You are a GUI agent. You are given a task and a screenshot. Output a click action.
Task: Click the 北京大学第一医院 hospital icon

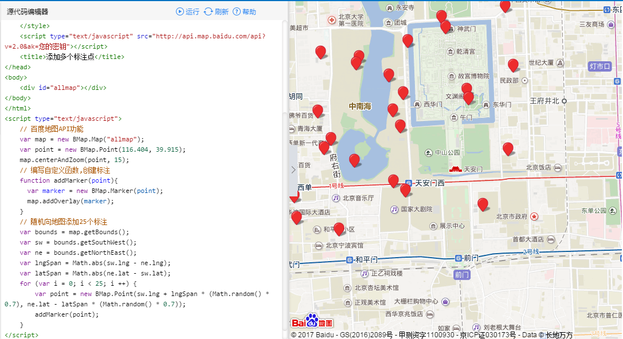(331, 20)
